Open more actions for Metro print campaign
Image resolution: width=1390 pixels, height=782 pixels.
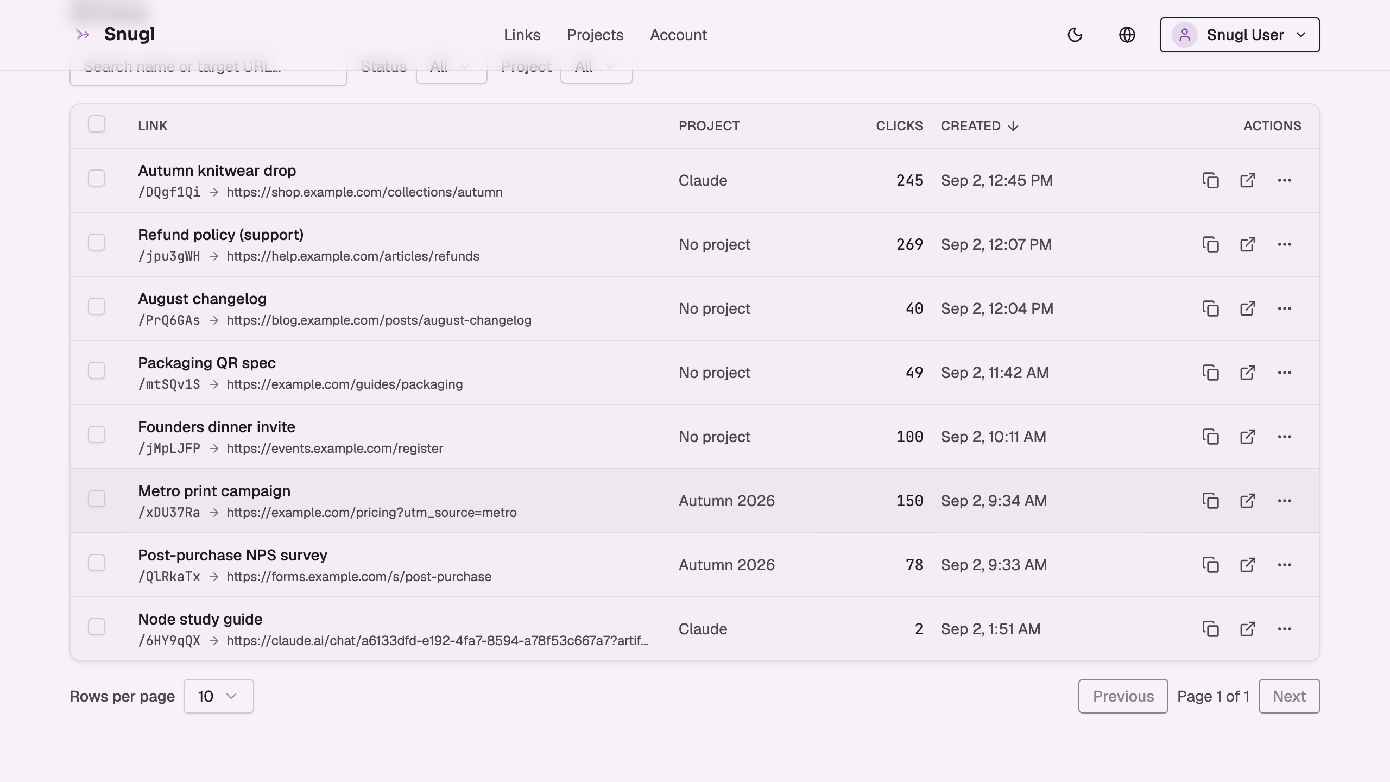coord(1285,501)
